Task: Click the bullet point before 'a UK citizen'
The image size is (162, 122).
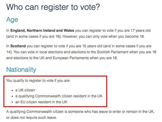Action: [12, 90]
